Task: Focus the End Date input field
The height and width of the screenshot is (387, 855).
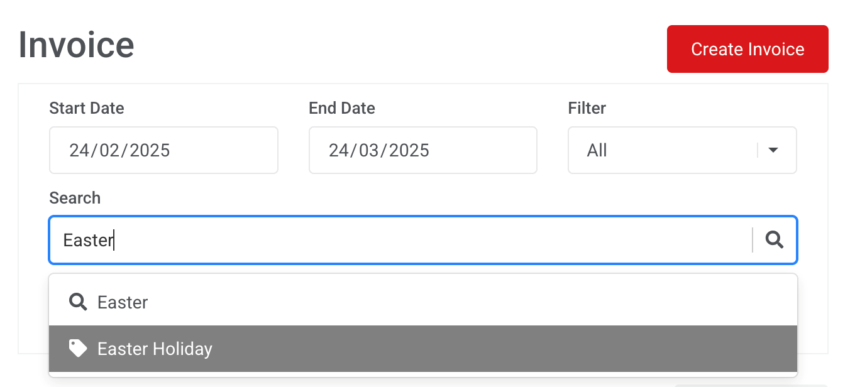Action: click(422, 150)
